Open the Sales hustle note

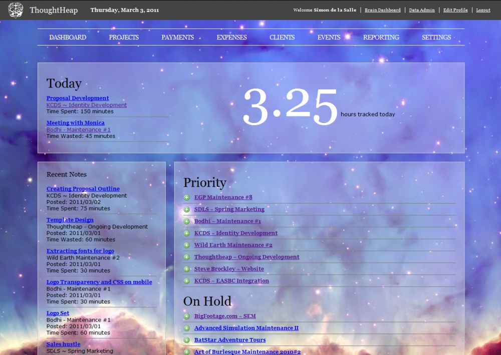[x=63, y=344]
